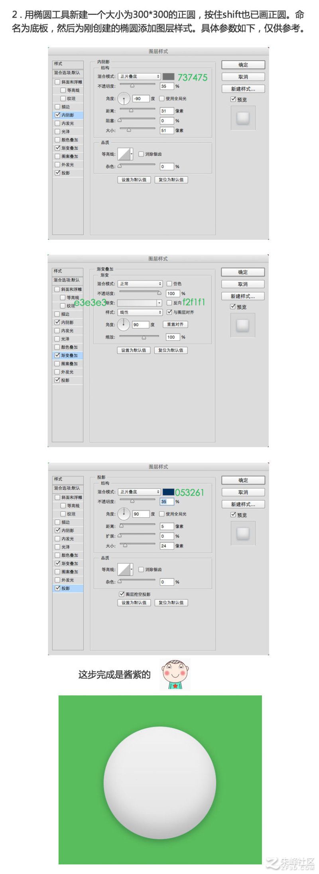This screenshot has height=874, width=319.
Task: Click 距离 field showing 31 in Inner Shadow dialog
Action: pos(167,111)
